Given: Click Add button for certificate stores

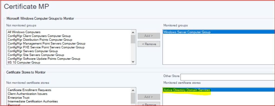Looking at the screenshot, I should [x=149, y=97].
